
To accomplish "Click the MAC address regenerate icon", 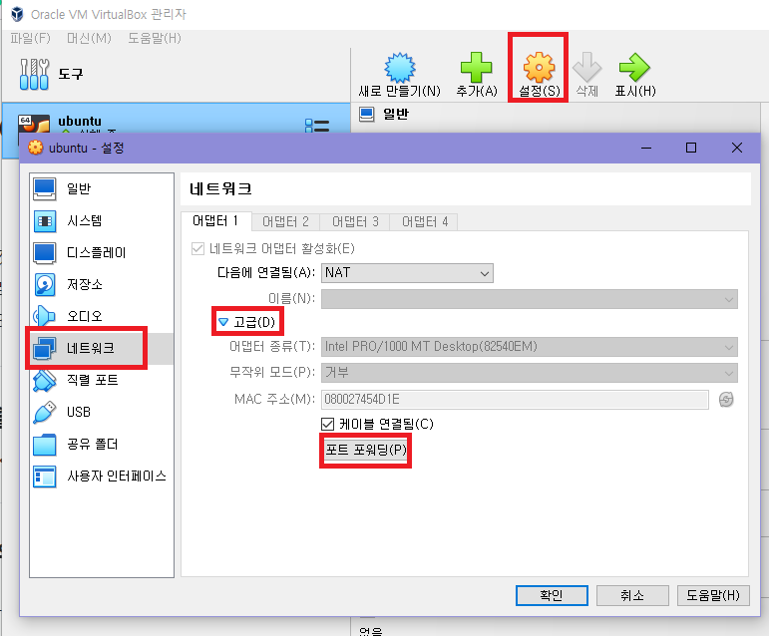I will click(726, 400).
